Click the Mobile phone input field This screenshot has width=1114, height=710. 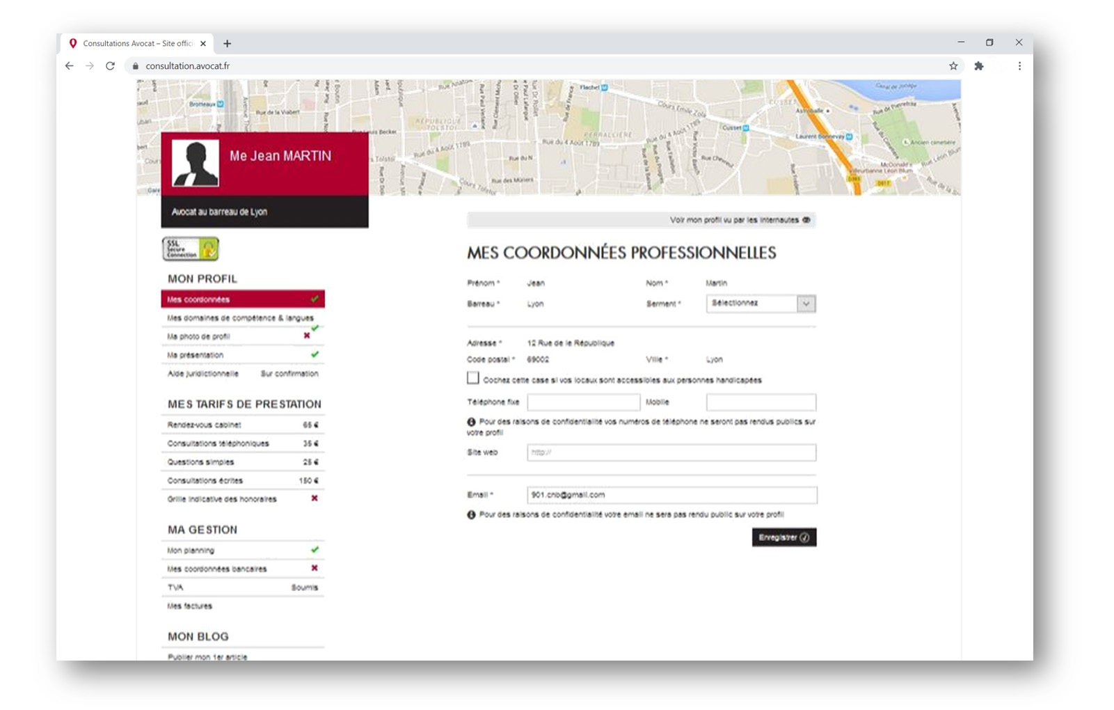click(761, 402)
